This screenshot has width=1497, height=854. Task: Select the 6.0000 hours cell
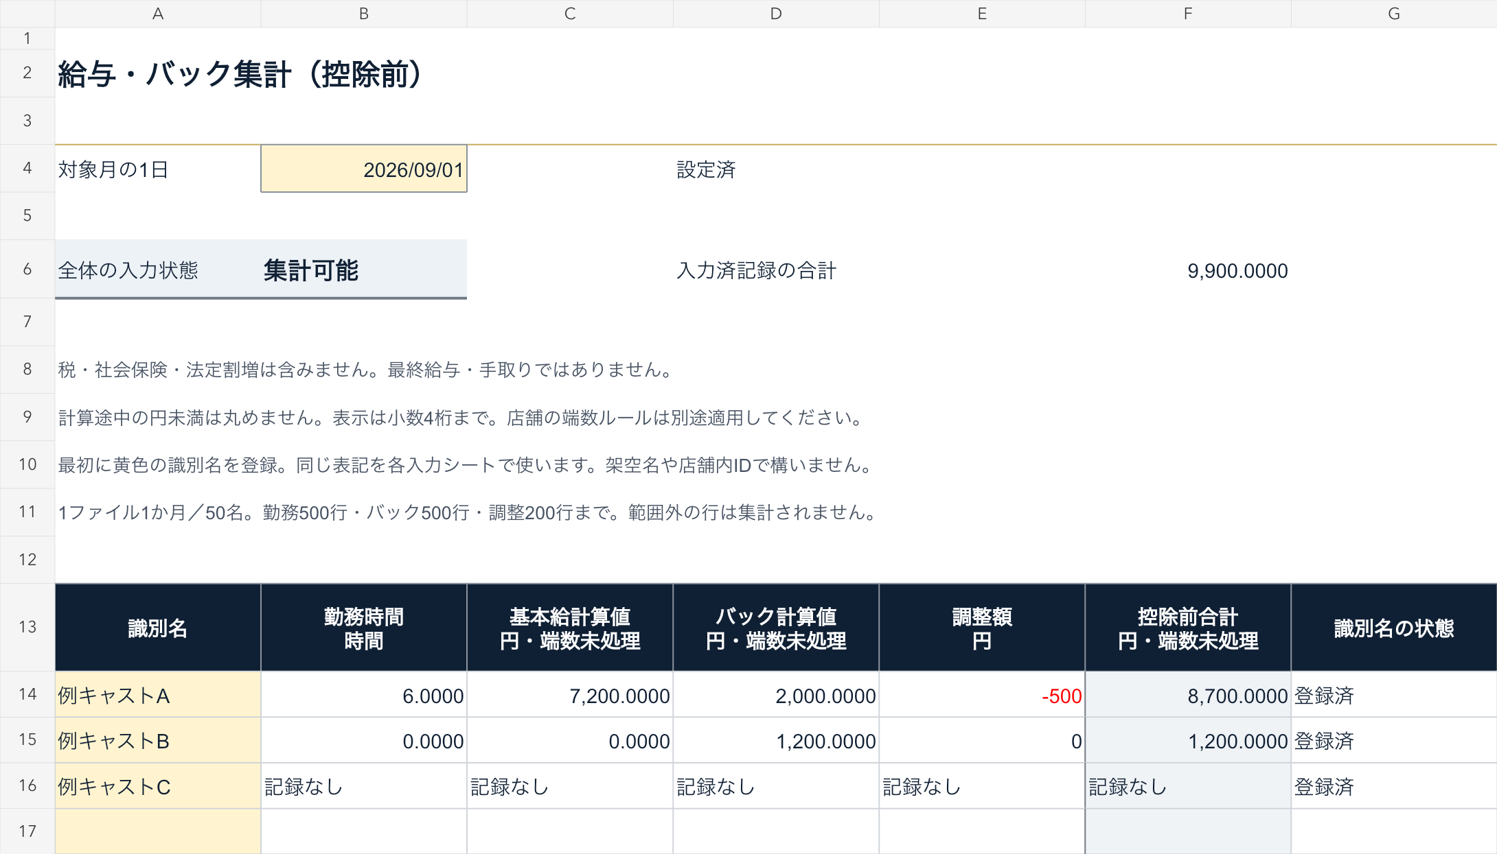pos(364,695)
